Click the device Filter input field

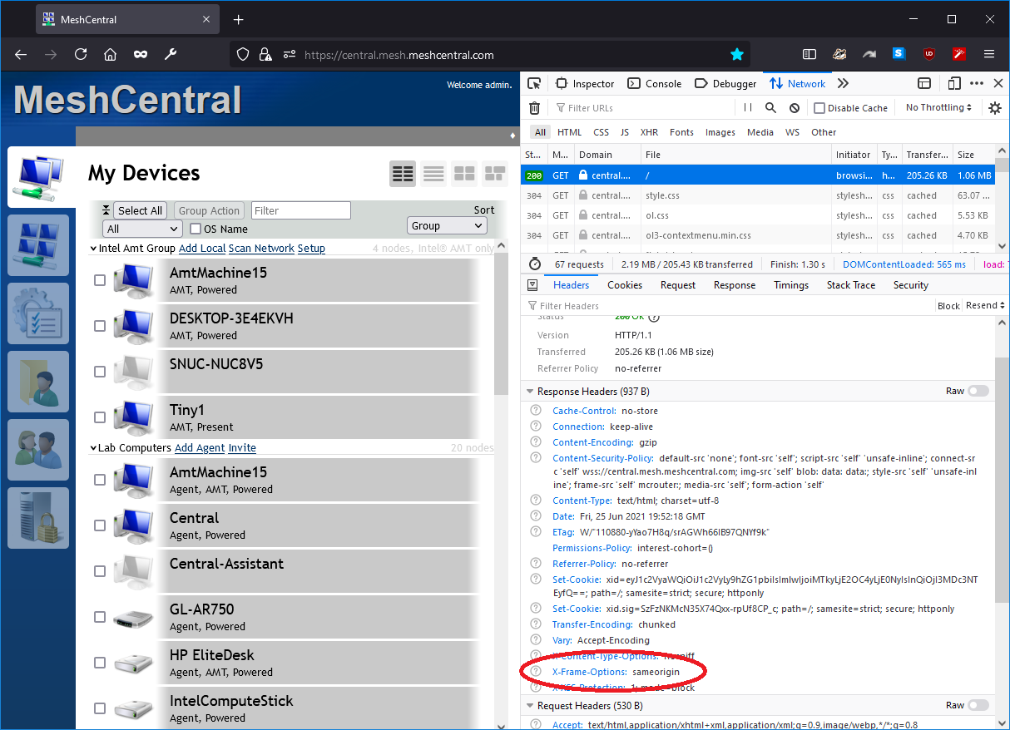coord(301,210)
